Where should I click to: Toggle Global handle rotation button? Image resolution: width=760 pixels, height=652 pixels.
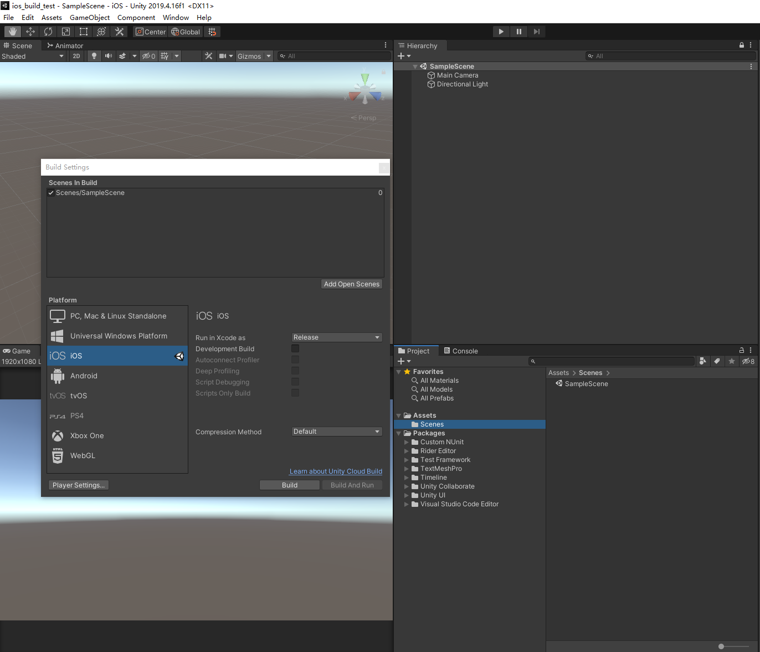pos(186,32)
